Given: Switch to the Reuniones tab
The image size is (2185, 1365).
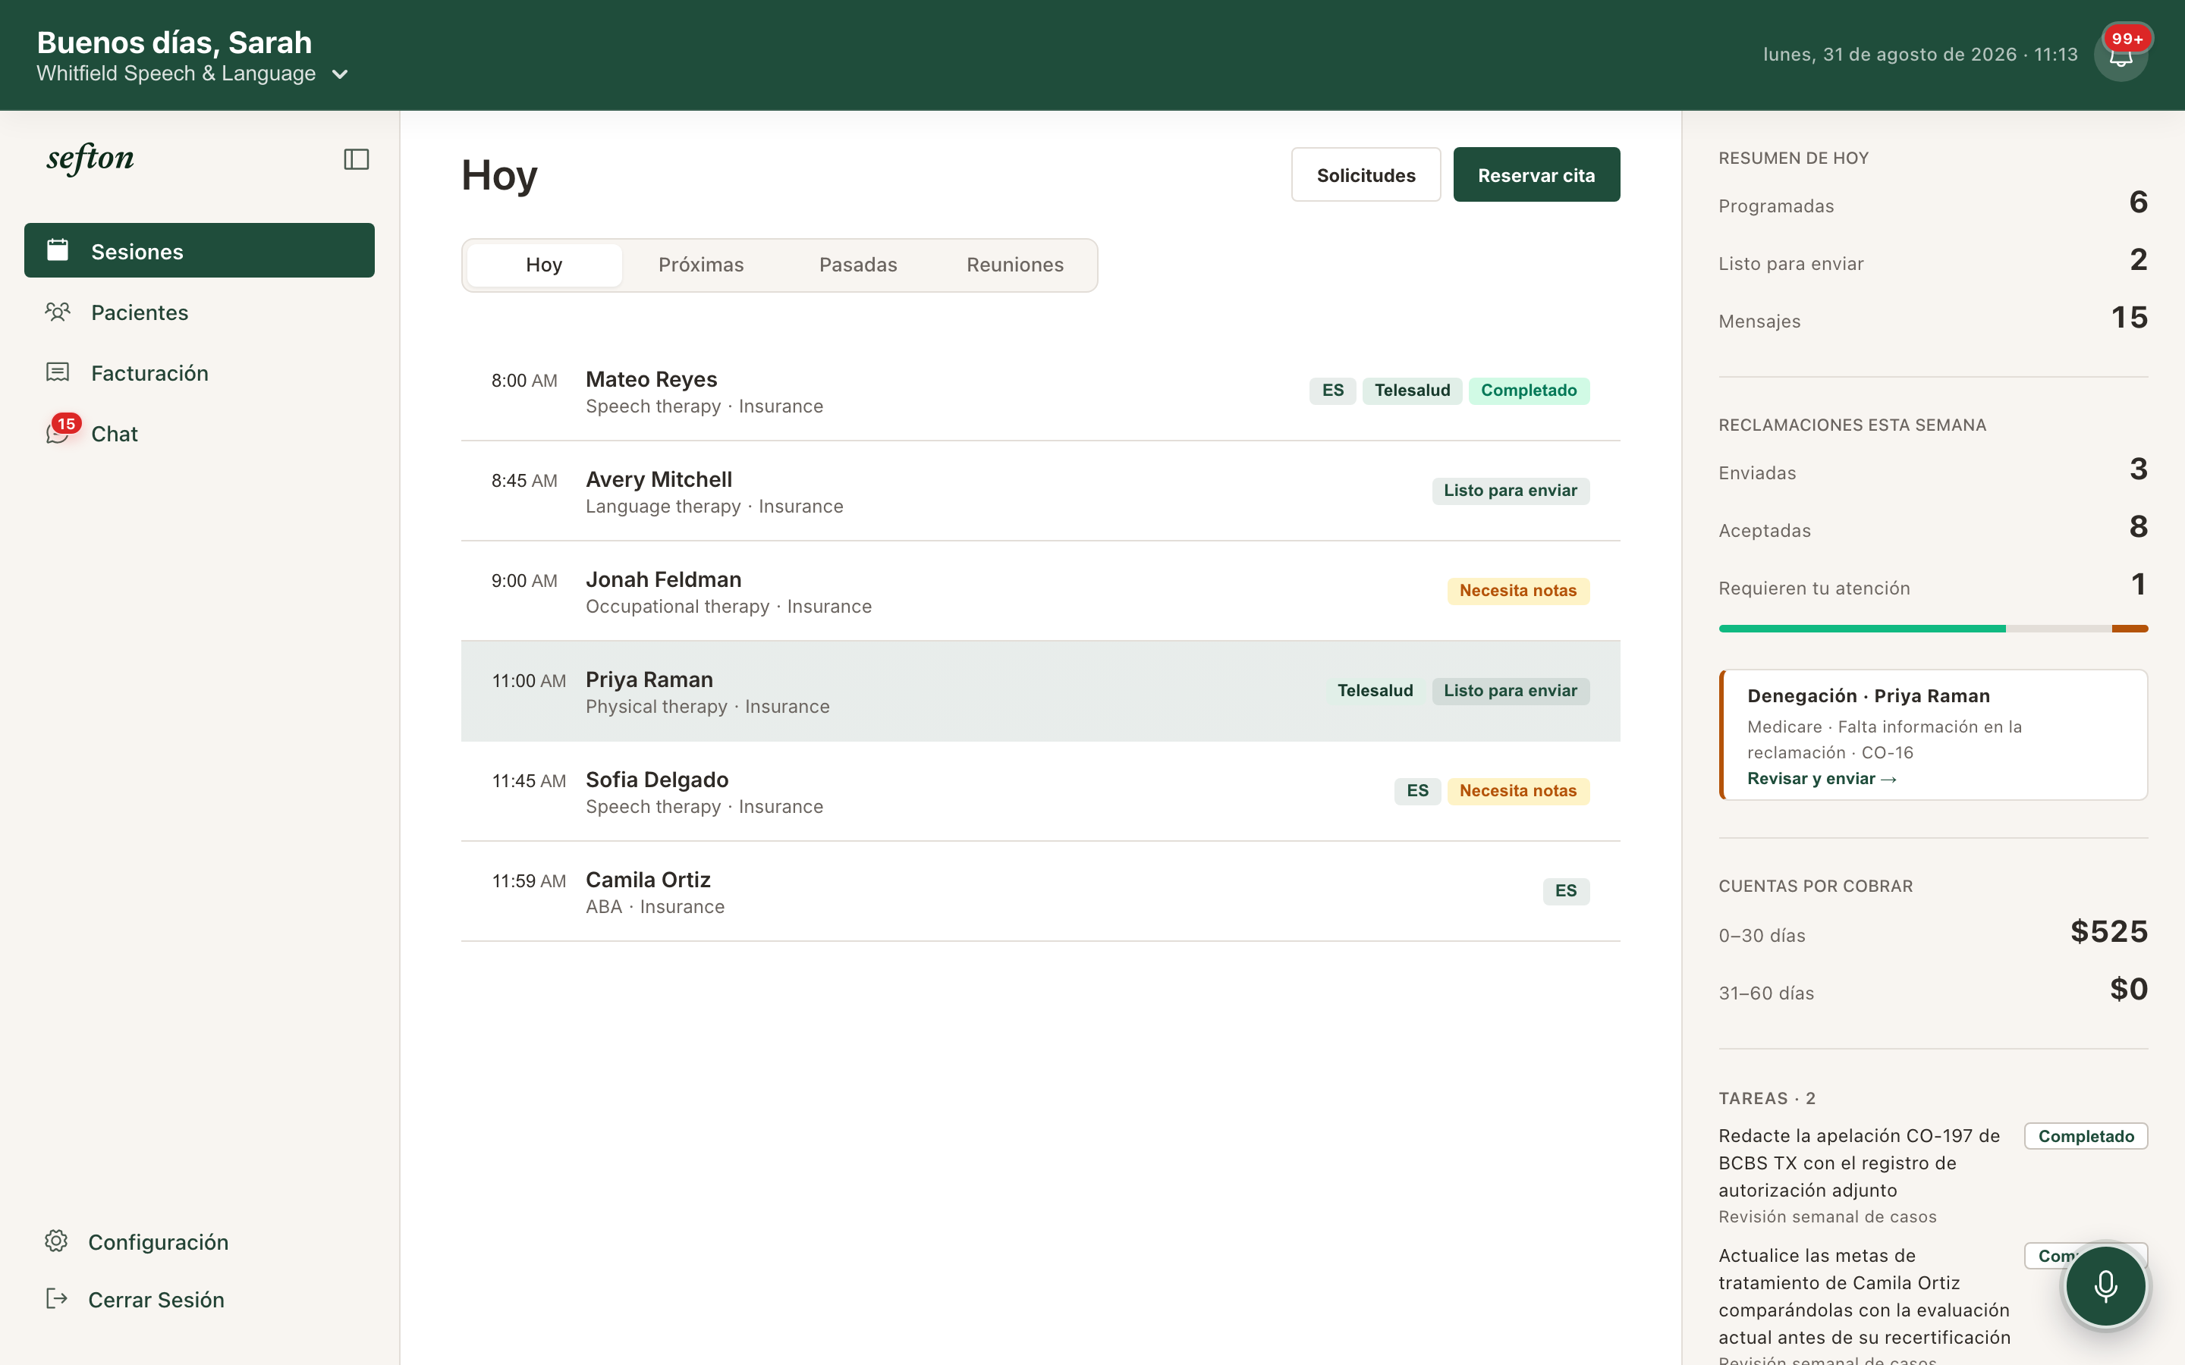Looking at the screenshot, I should [x=1015, y=265].
